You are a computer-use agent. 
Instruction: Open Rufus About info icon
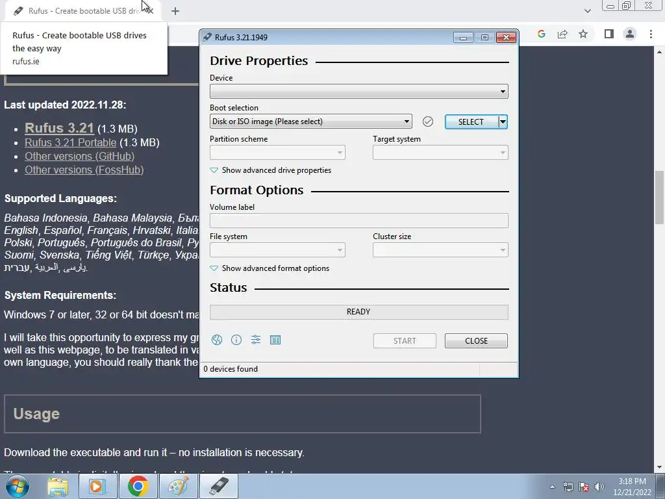pos(236,340)
